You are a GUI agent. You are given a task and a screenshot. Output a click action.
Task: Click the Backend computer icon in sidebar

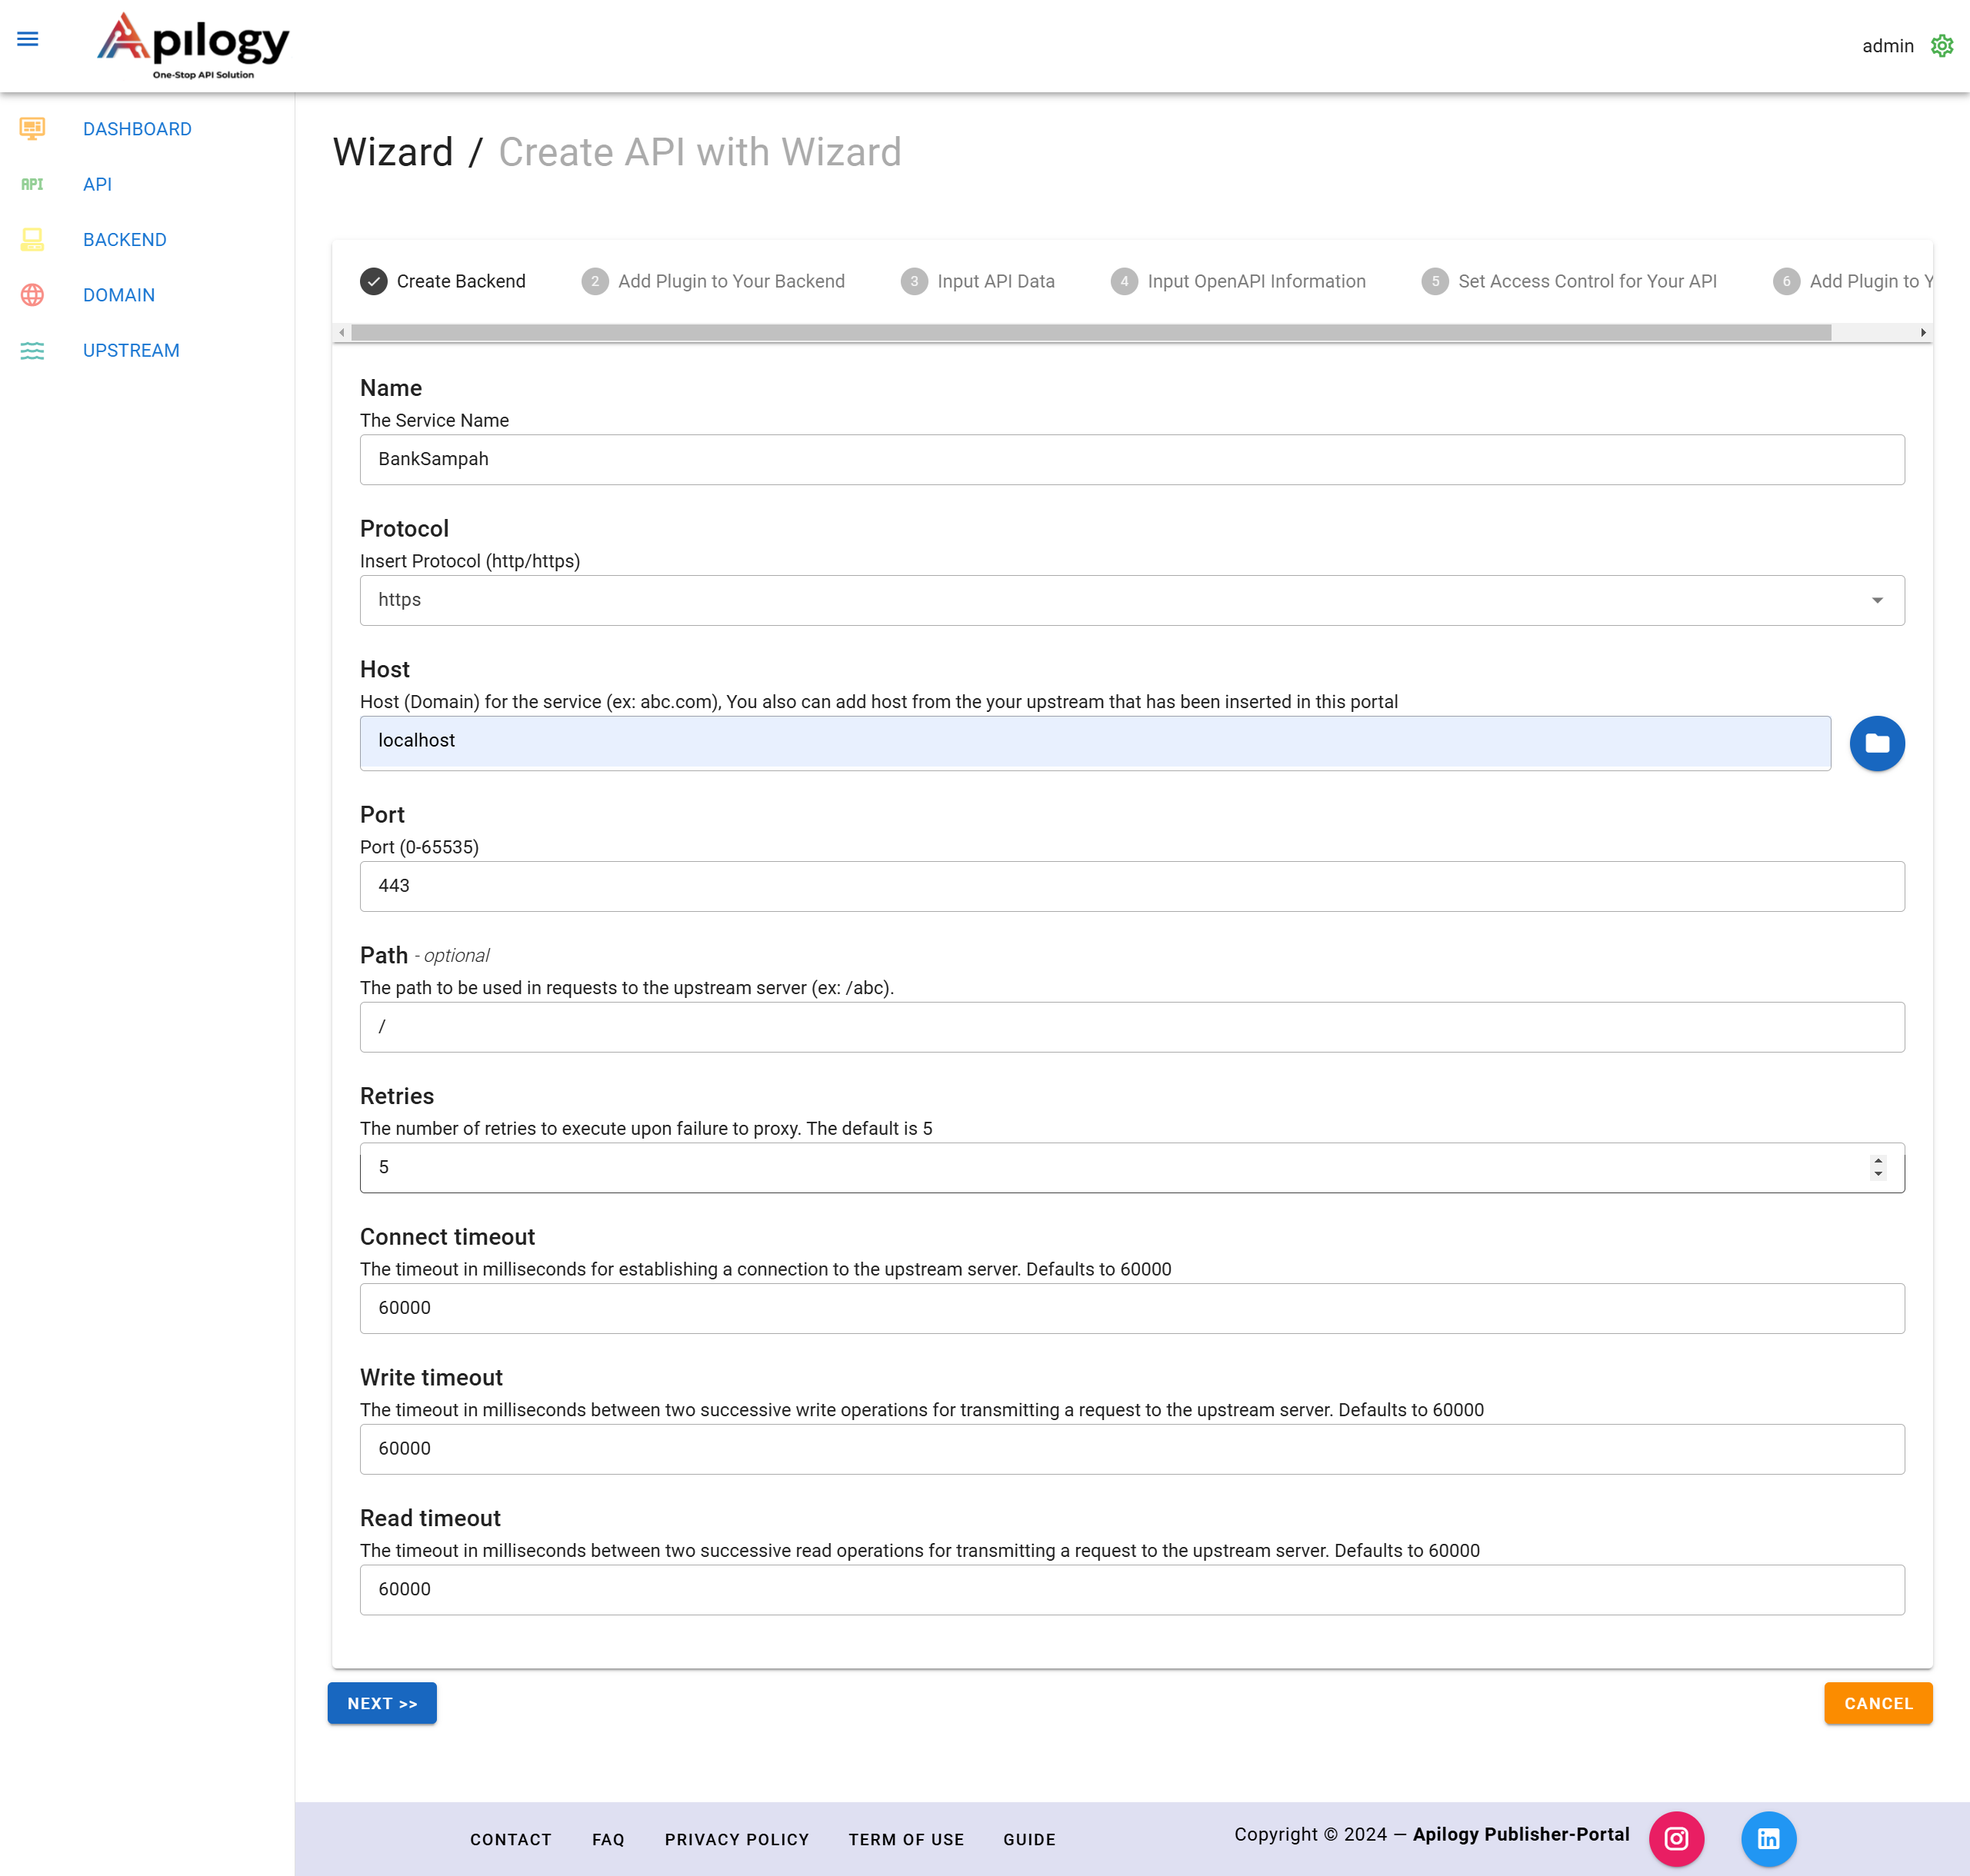pos(32,240)
